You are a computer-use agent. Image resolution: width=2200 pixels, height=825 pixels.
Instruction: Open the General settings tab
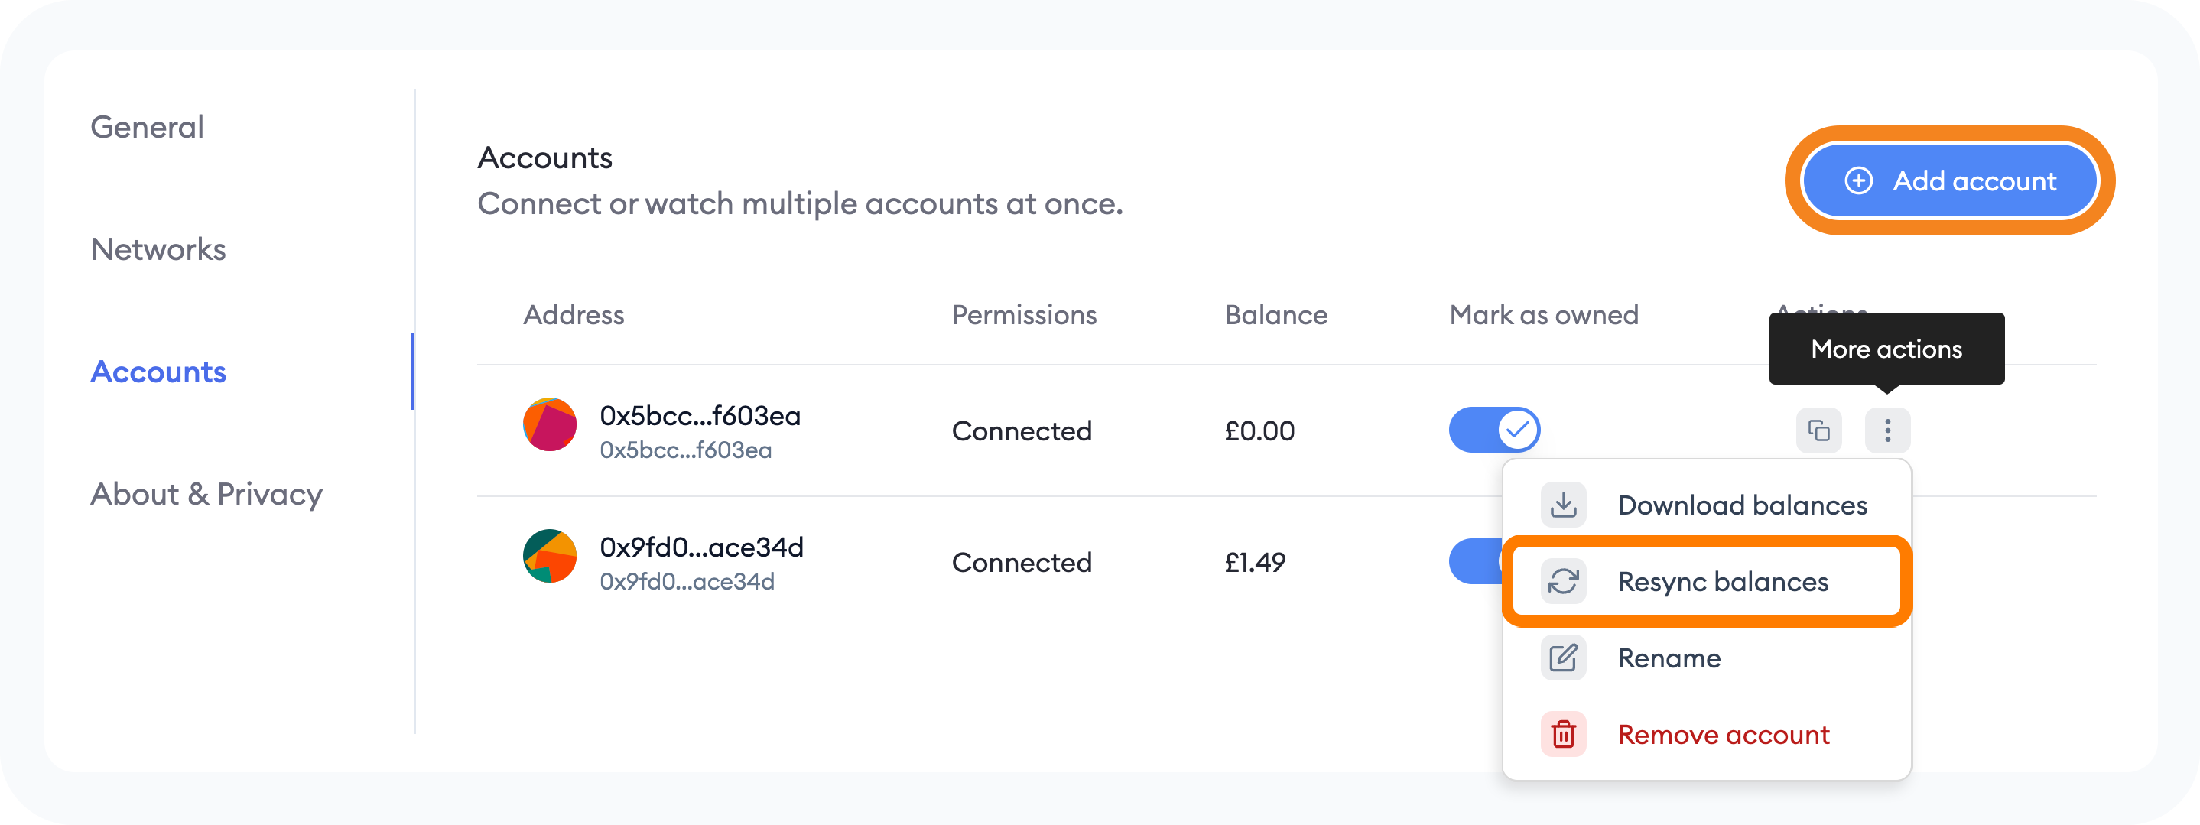pos(147,127)
